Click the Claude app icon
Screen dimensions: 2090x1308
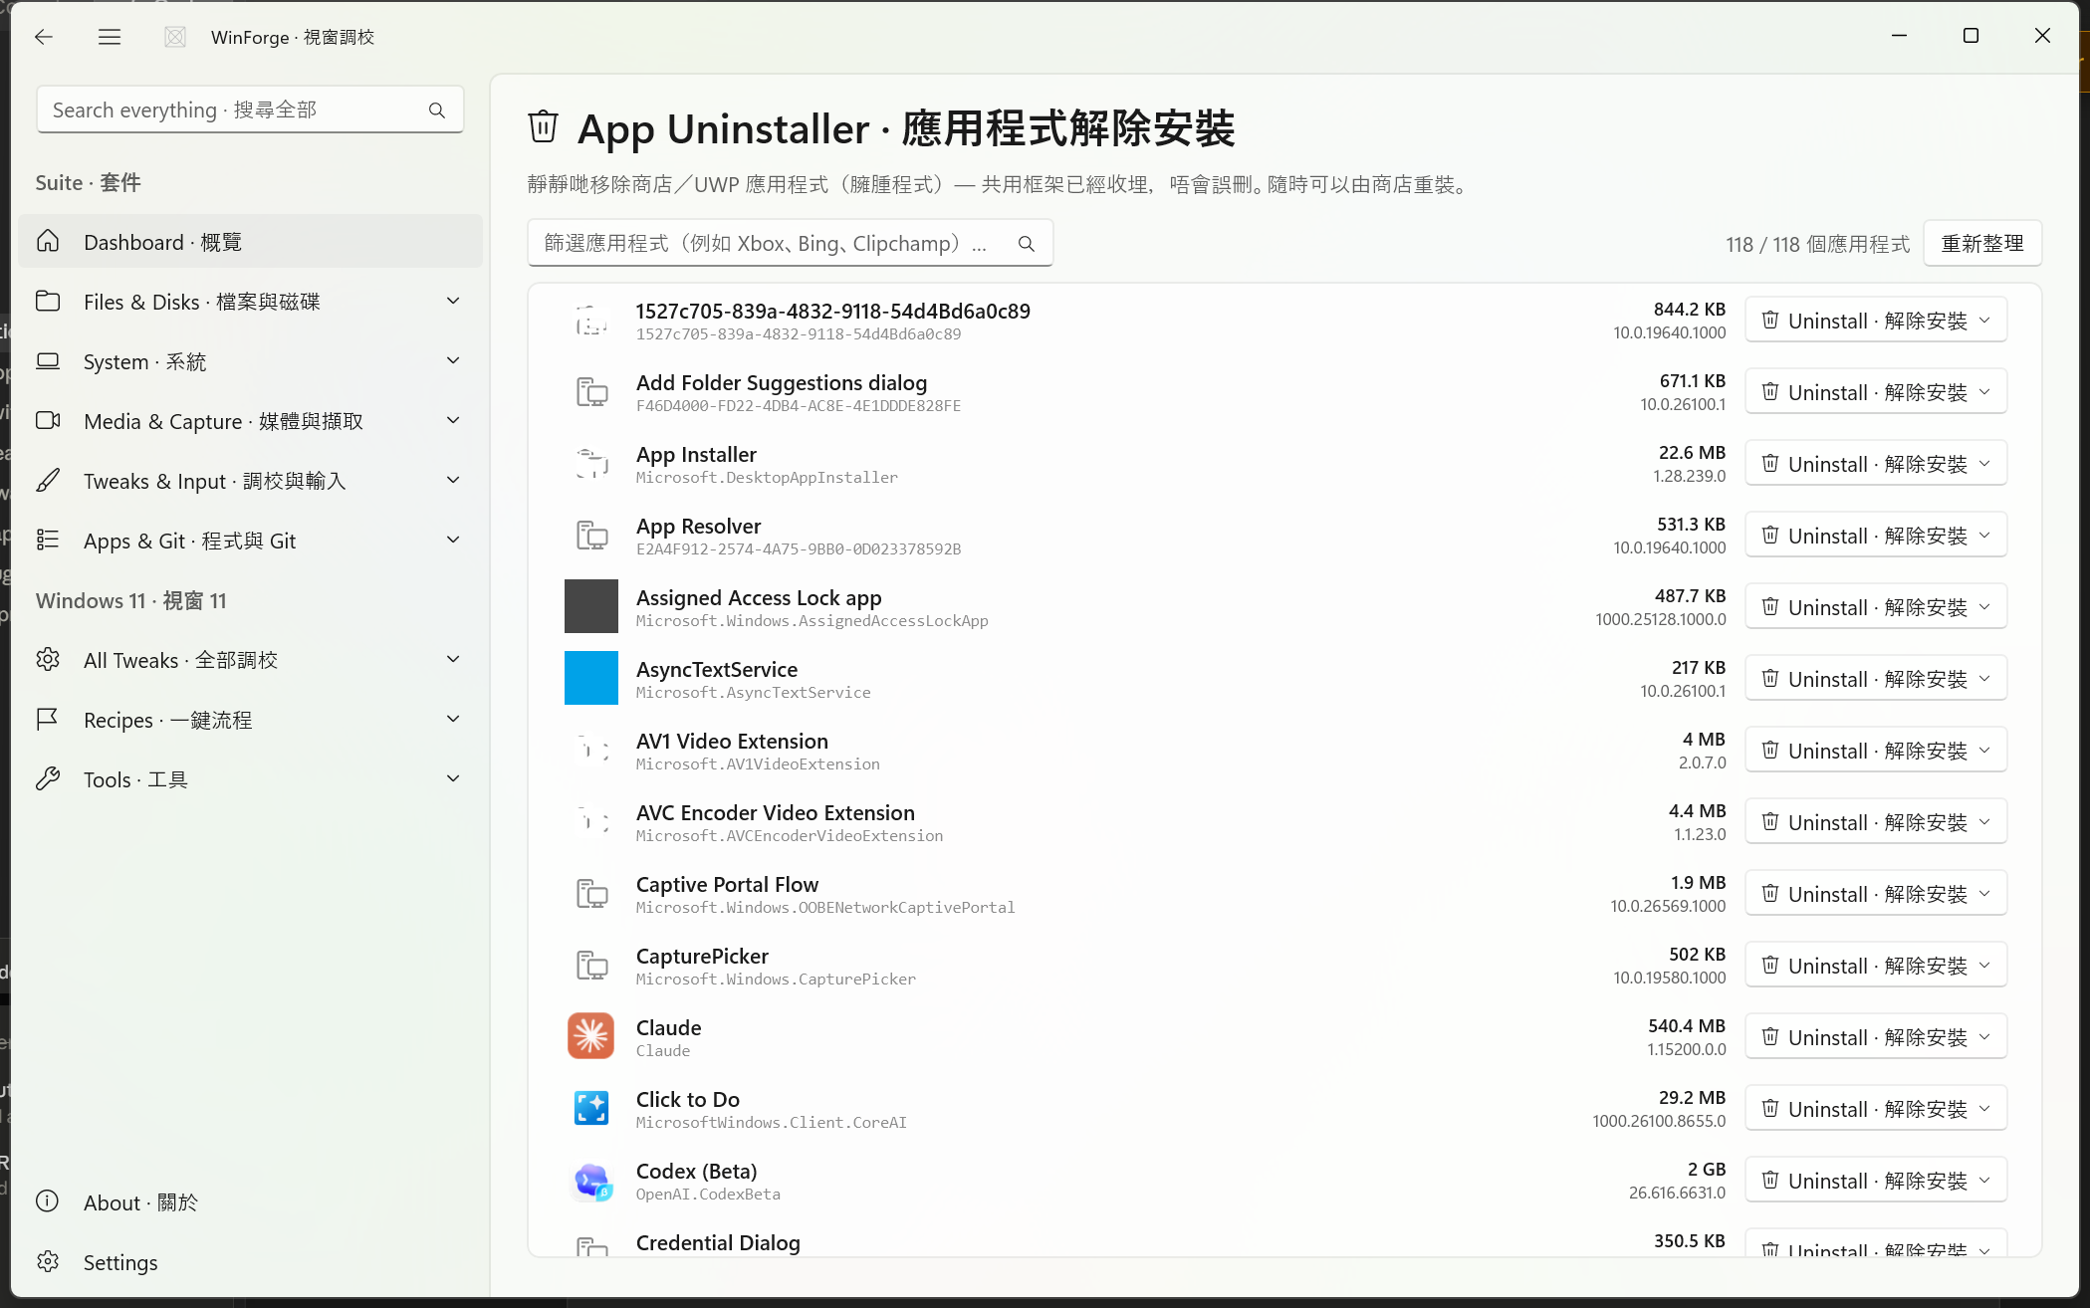coord(591,1036)
